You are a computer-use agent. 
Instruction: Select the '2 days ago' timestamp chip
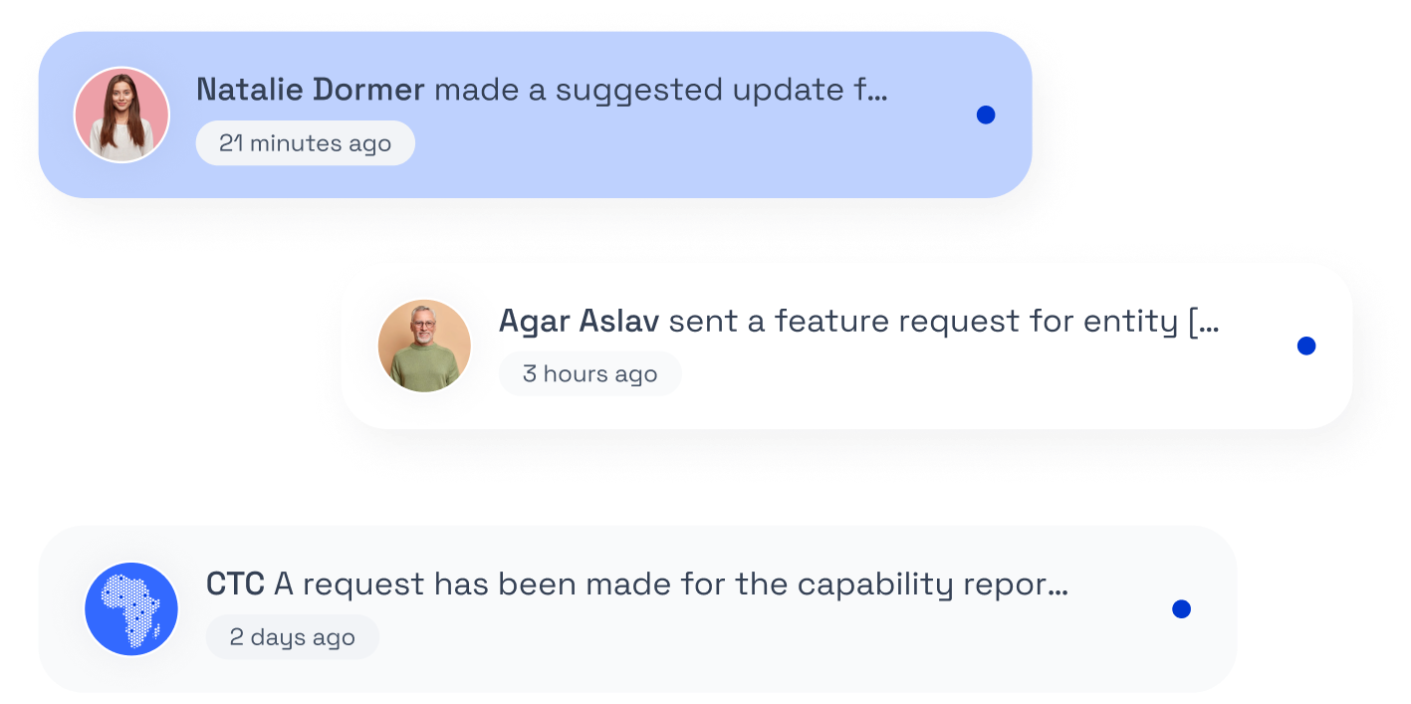(x=293, y=637)
